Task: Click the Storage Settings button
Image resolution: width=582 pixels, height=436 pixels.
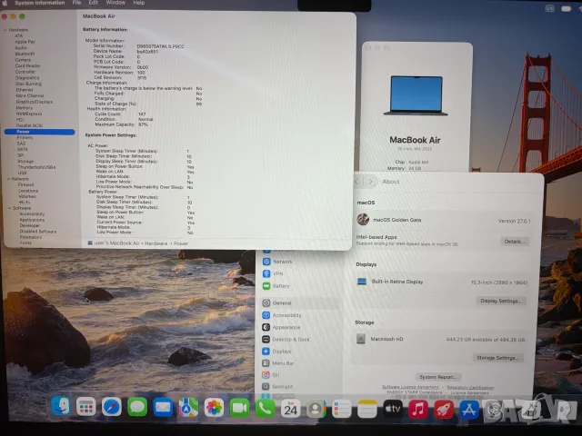Action: pos(497,358)
